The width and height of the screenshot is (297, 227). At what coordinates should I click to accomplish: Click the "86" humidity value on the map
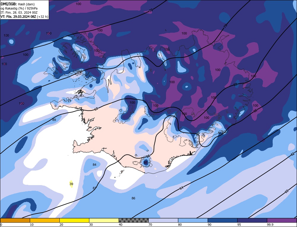click(x=133, y=198)
